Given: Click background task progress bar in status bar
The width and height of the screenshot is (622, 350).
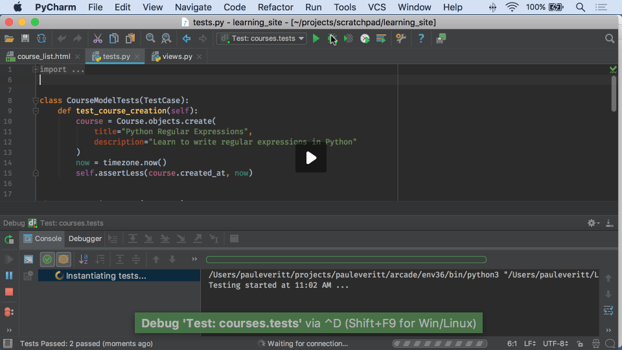Looking at the screenshot, I should pos(440,344).
